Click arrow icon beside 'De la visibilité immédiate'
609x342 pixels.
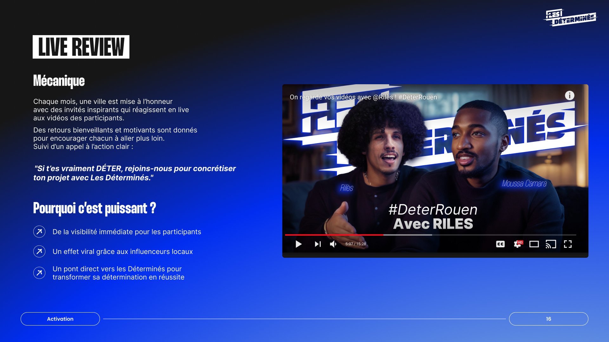(39, 231)
